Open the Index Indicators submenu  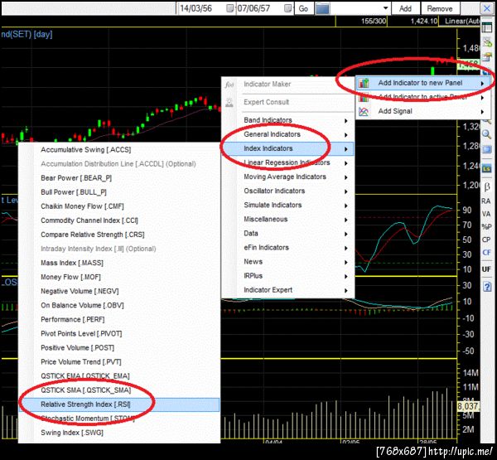tap(287, 148)
